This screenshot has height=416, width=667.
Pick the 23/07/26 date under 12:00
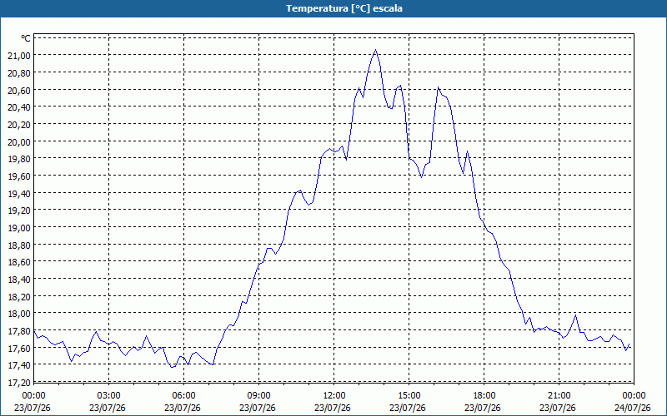[333, 408]
